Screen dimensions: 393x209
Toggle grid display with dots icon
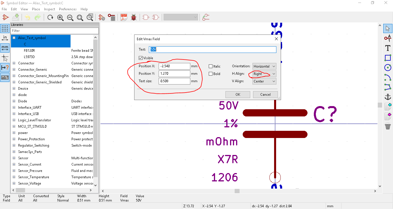coord(5,28)
